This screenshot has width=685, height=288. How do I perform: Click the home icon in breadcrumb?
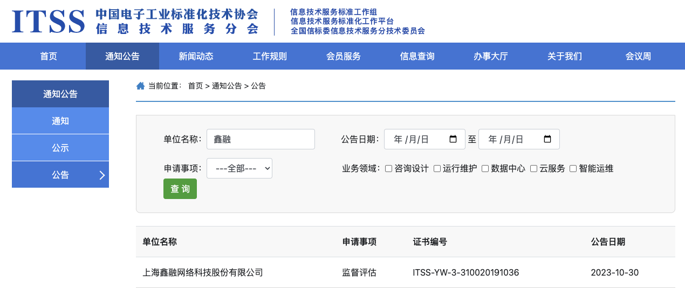point(141,86)
